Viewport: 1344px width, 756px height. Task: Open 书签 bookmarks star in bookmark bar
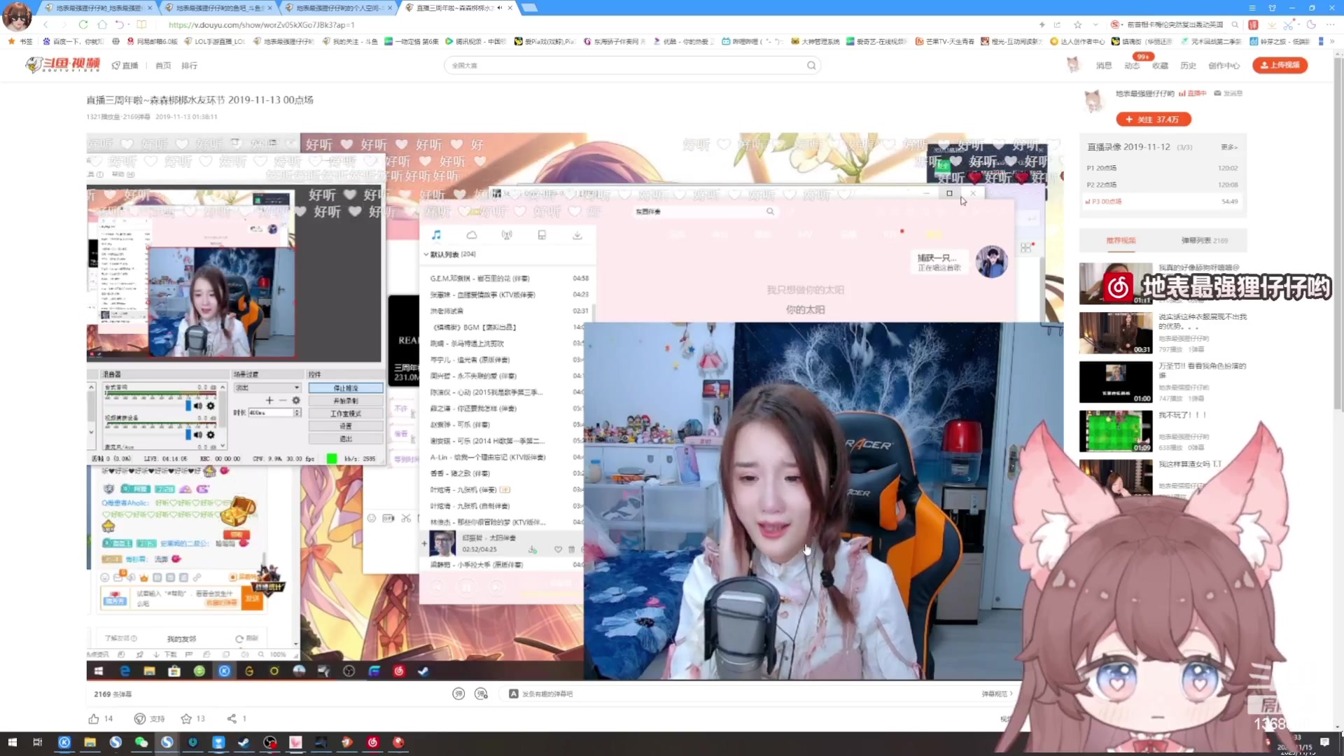pos(20,41)
